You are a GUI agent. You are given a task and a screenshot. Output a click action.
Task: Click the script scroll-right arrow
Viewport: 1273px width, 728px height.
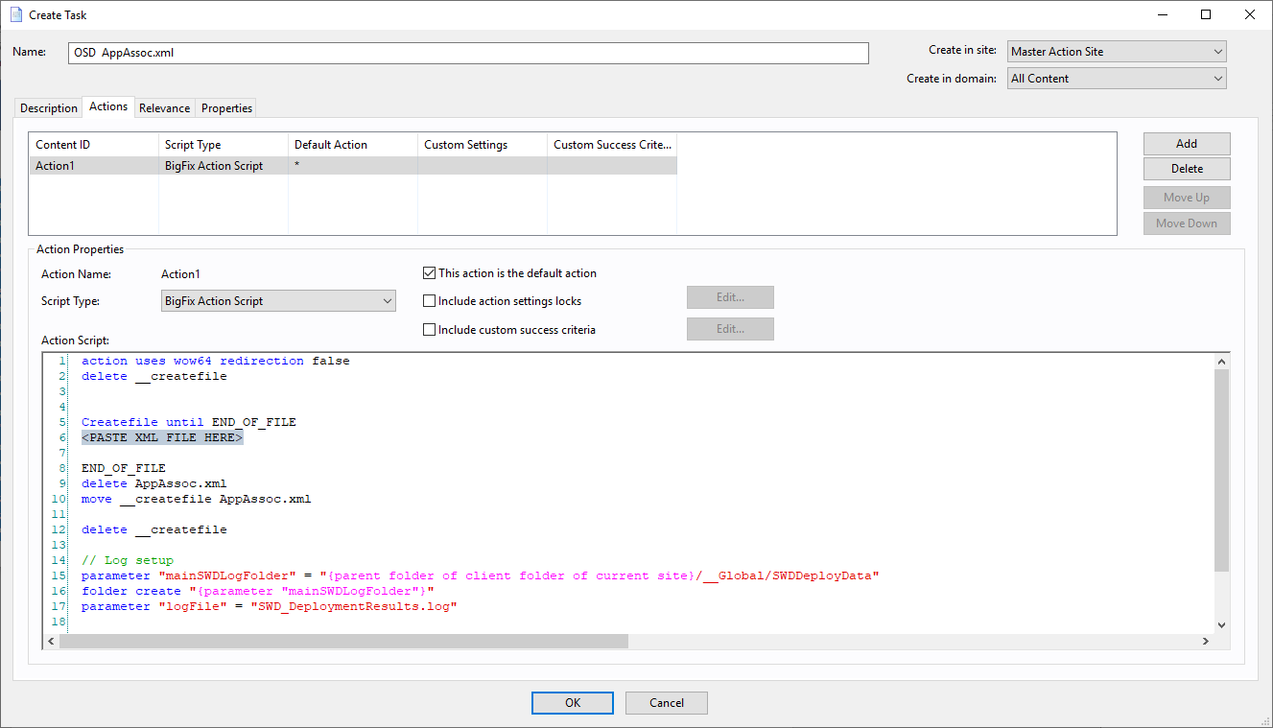point(1207,642)
